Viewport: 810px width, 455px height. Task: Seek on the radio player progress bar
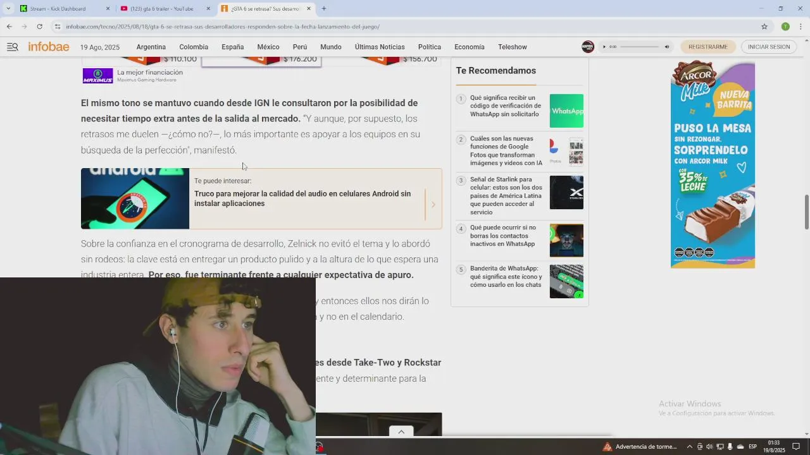tap(640, 47)
